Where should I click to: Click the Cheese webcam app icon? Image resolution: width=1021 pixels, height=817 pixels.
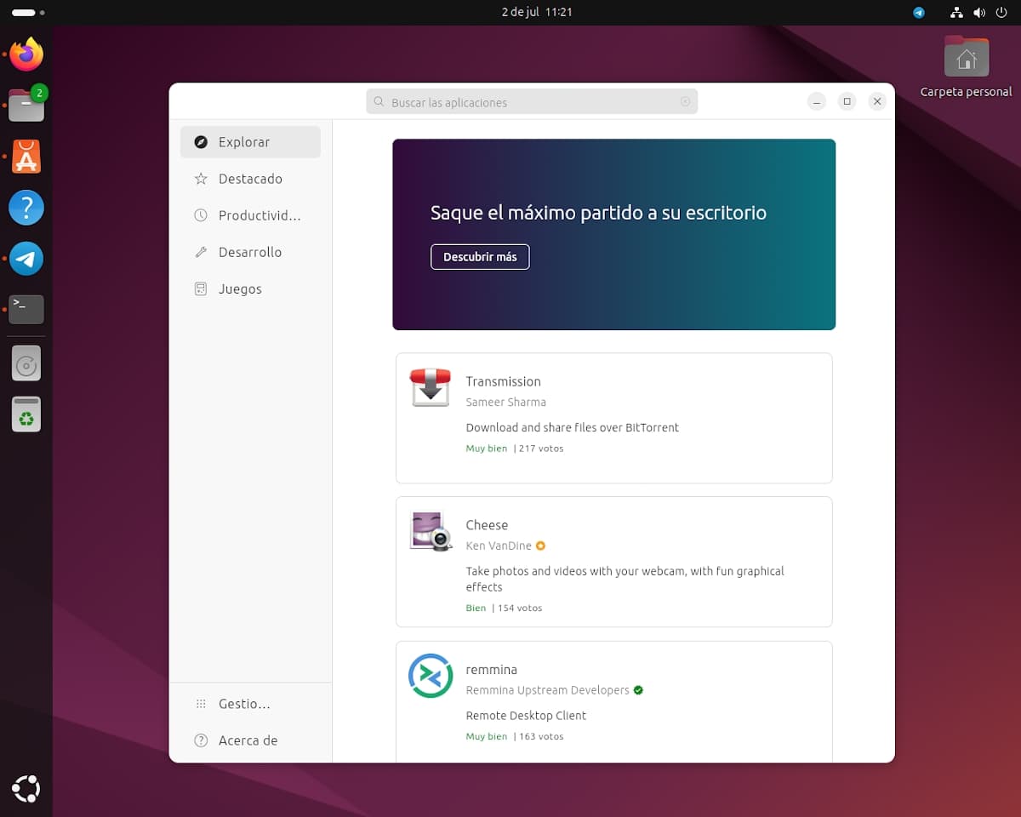click(x=430, y=531)
